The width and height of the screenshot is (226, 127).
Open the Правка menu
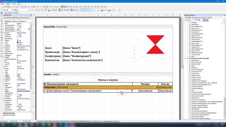tap(8, 4)
